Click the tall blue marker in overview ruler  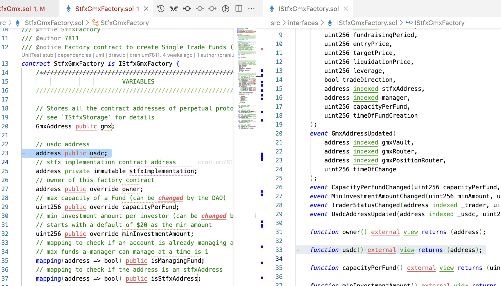(x=262, y=157)
